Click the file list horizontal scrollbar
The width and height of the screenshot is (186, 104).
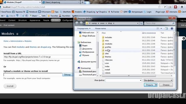pos(129,76)
